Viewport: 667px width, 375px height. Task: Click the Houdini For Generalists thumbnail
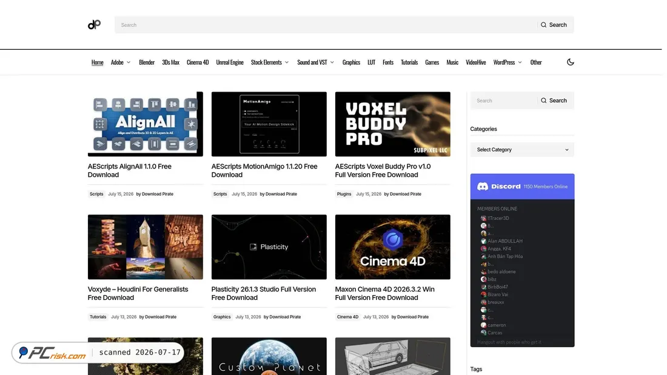coord(146,247)
